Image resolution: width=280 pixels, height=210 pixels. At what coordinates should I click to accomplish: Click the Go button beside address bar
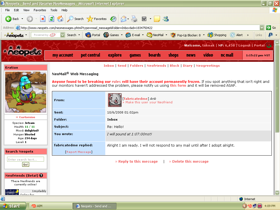(271, 28)
